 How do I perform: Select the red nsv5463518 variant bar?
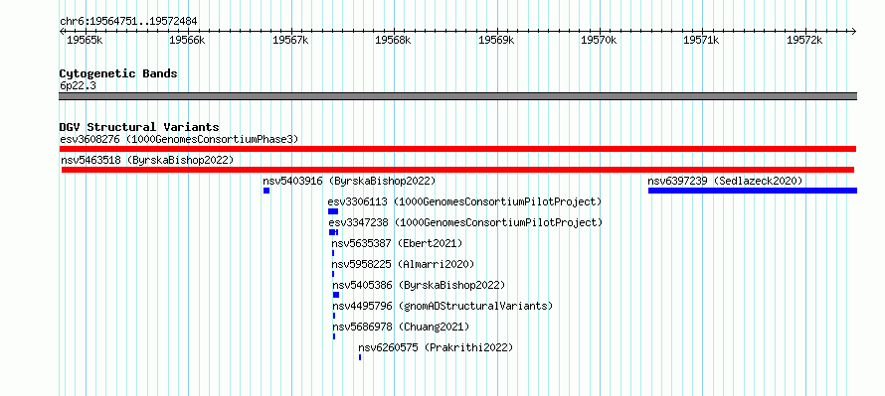457,170
